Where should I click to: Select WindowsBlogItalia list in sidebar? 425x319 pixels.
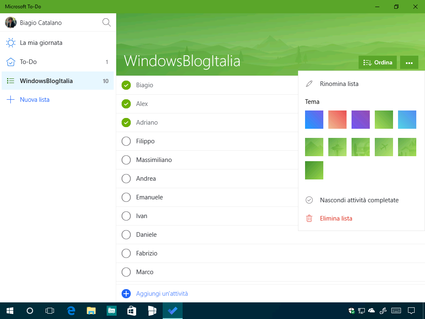click(x=58, y=81)
